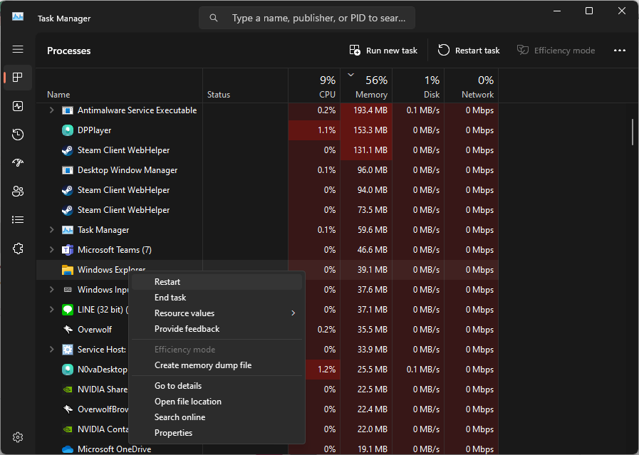Click the search box in title bar
The width and height of the screenshot is (639, 455).
pyautogui.click(x=307, y=18)
